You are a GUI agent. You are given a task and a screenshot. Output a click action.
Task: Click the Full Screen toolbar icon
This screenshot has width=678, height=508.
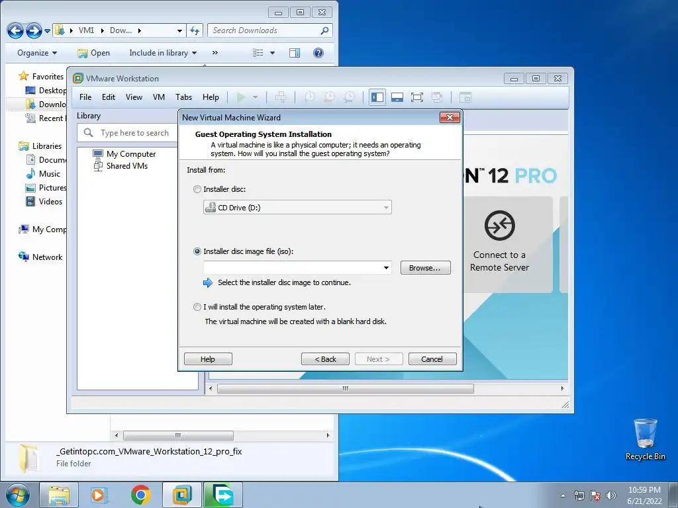pyautogui.click(x=417, y=97)
